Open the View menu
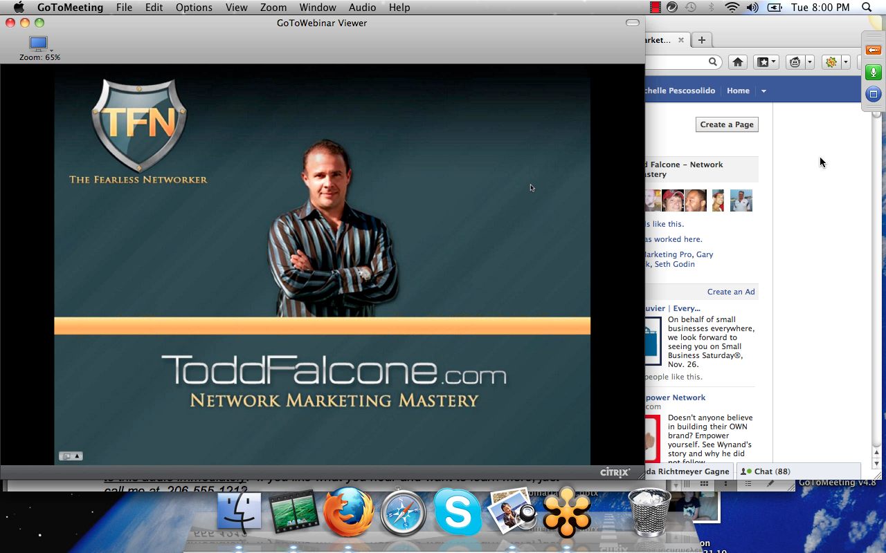This screenshot has width=886, height=553. [x=236, y=8]
